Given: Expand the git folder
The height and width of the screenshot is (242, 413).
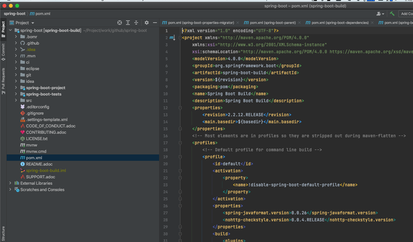Looking at the screenshot, I should point(16,75).
